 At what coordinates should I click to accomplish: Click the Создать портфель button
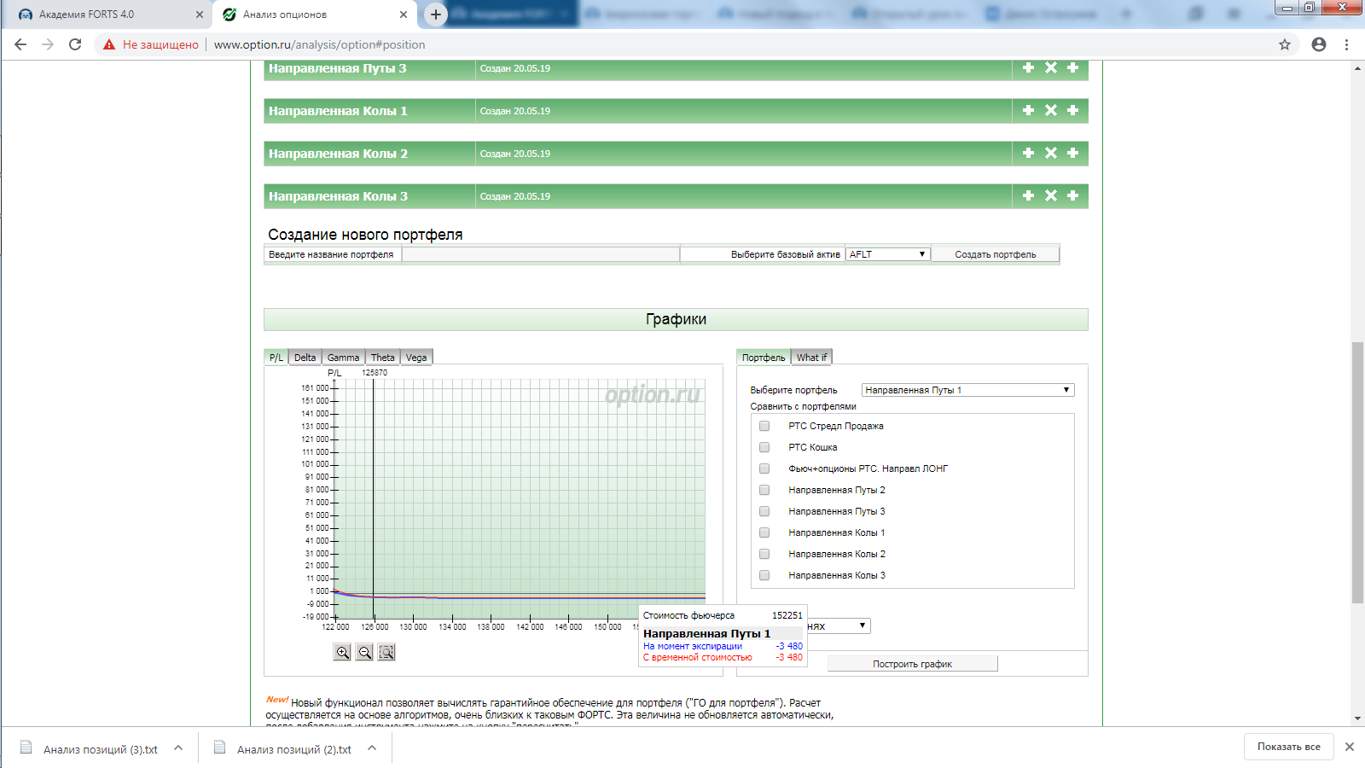pyautogui.click(x=995, y=254)
